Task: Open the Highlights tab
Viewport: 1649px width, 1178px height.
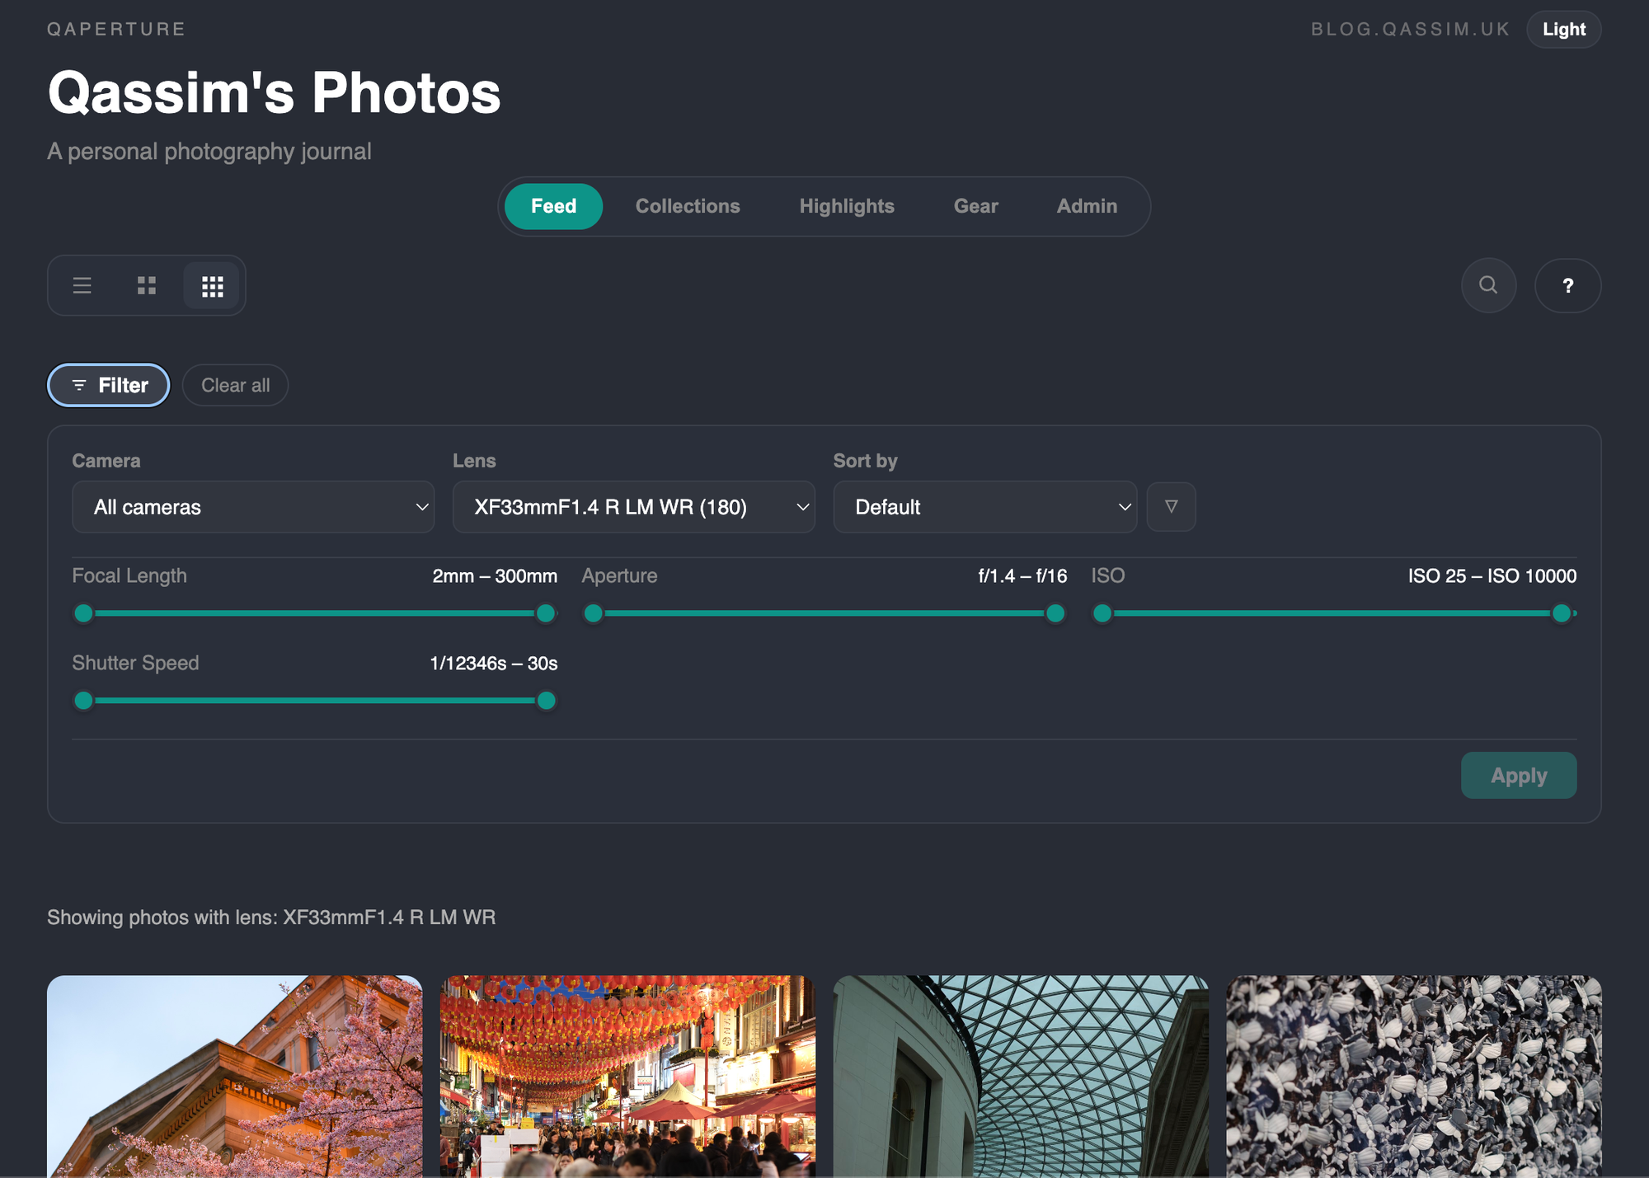Action: coord(847,206)
